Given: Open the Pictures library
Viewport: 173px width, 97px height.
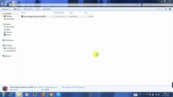Looking at the screenshot, I should pos(9,32).
